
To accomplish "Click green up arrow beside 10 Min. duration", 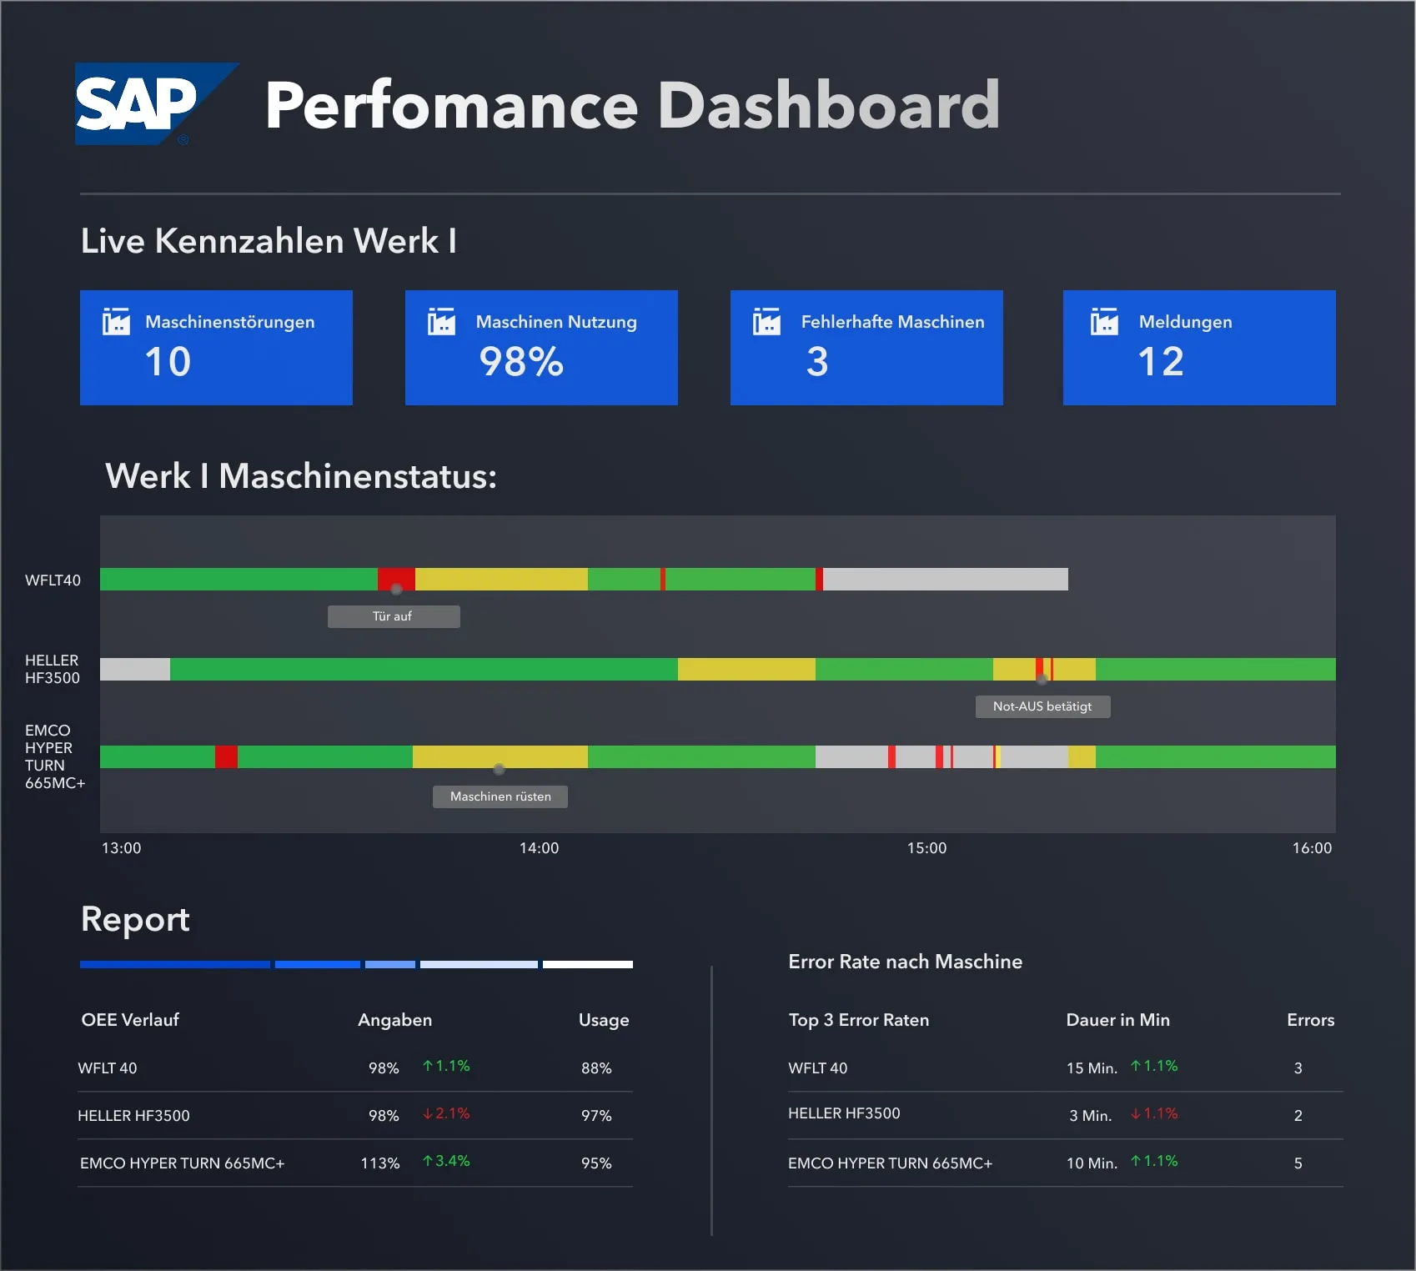I will click(1135, 1161).
